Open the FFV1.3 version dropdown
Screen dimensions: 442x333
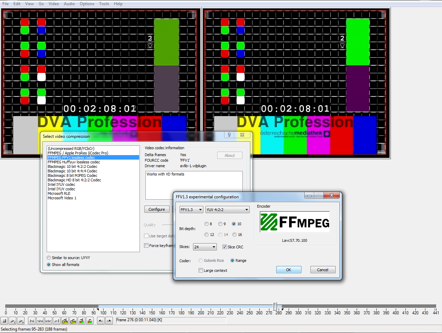pyautogui.click(x=191, y=210)
